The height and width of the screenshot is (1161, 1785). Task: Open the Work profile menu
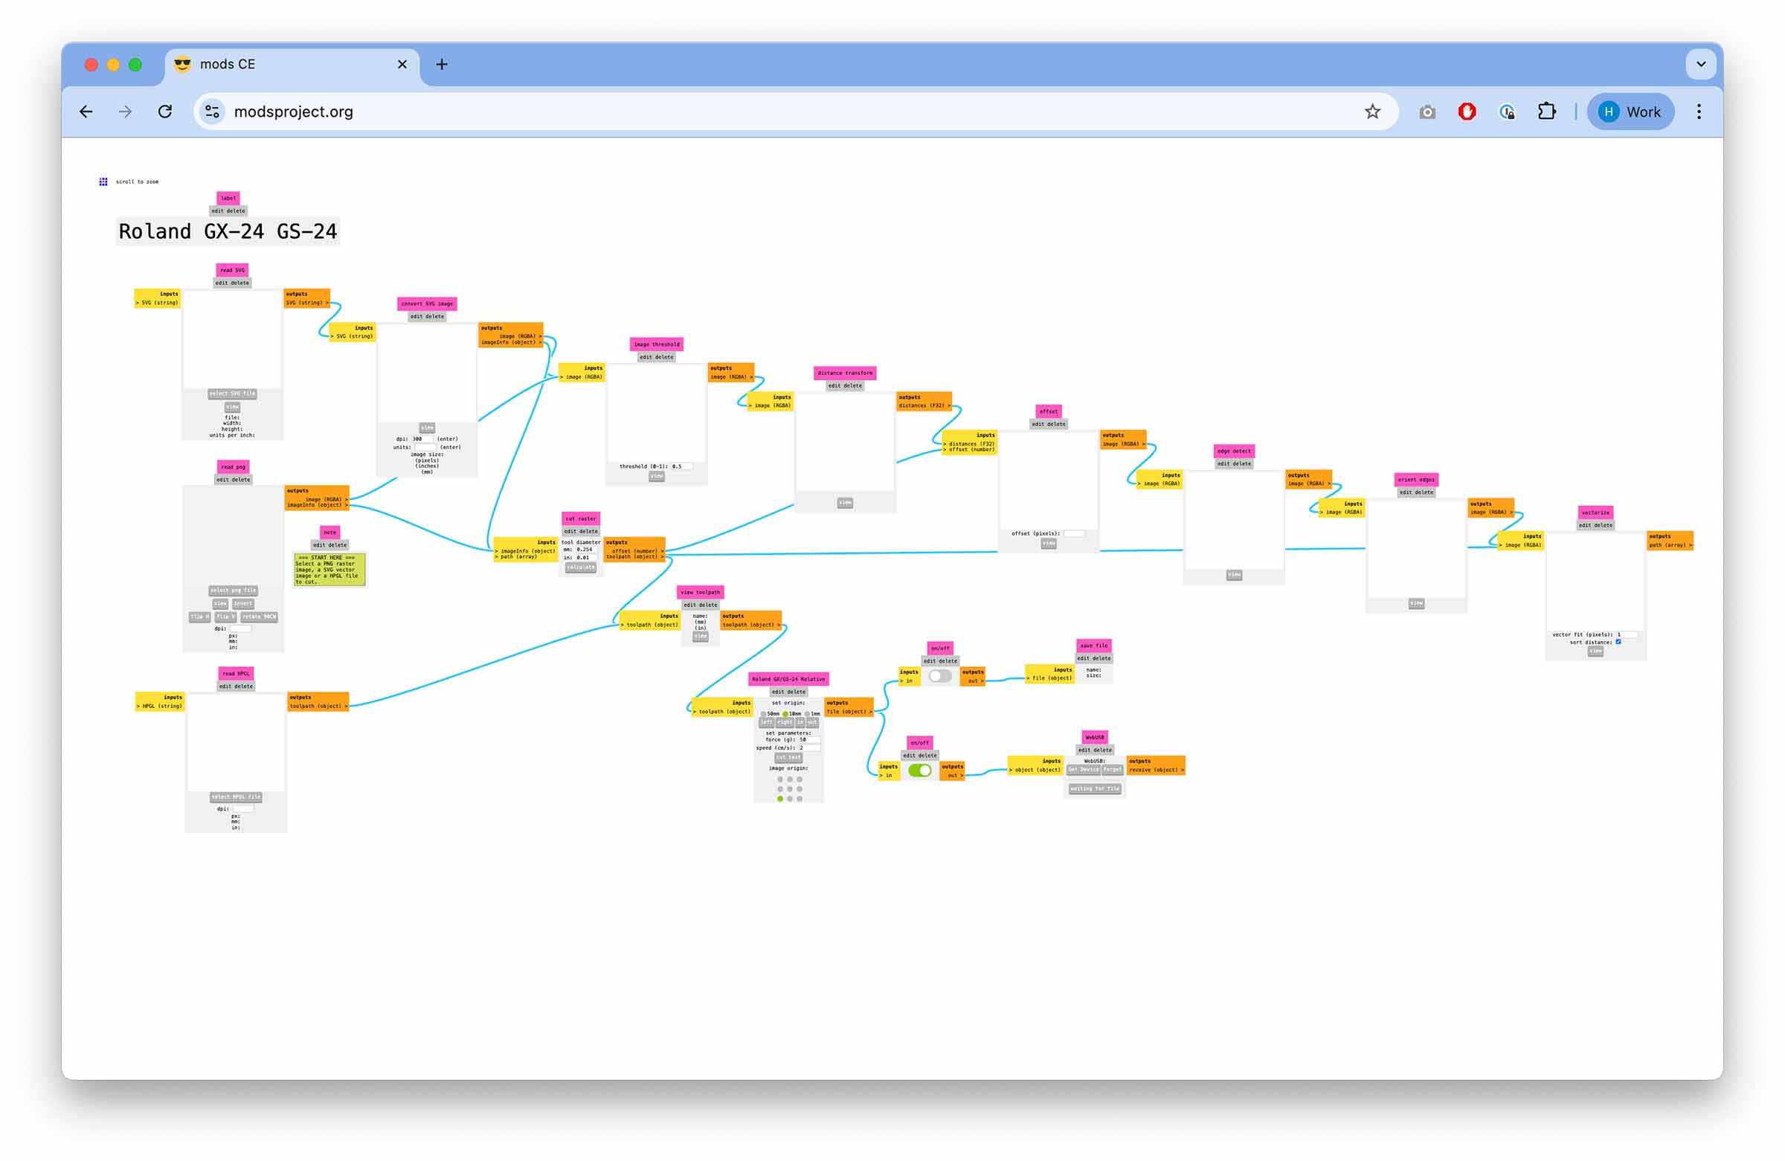[1630, 112]
